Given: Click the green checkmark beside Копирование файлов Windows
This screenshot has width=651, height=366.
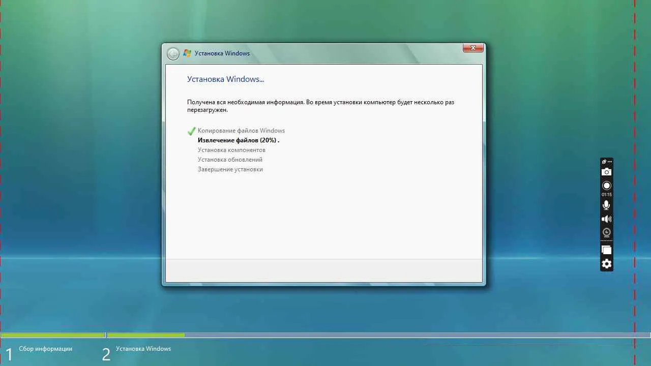Looking at the screenshot, I should [191, 131].
